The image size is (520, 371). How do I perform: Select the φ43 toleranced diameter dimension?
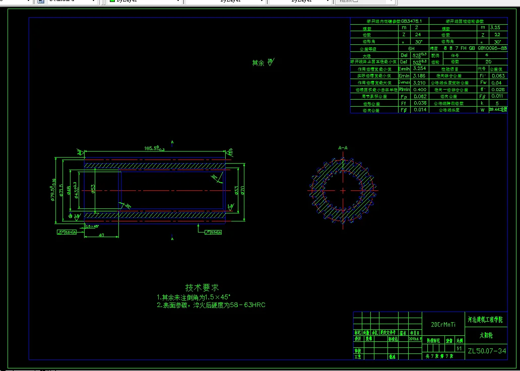click(76, 190)
